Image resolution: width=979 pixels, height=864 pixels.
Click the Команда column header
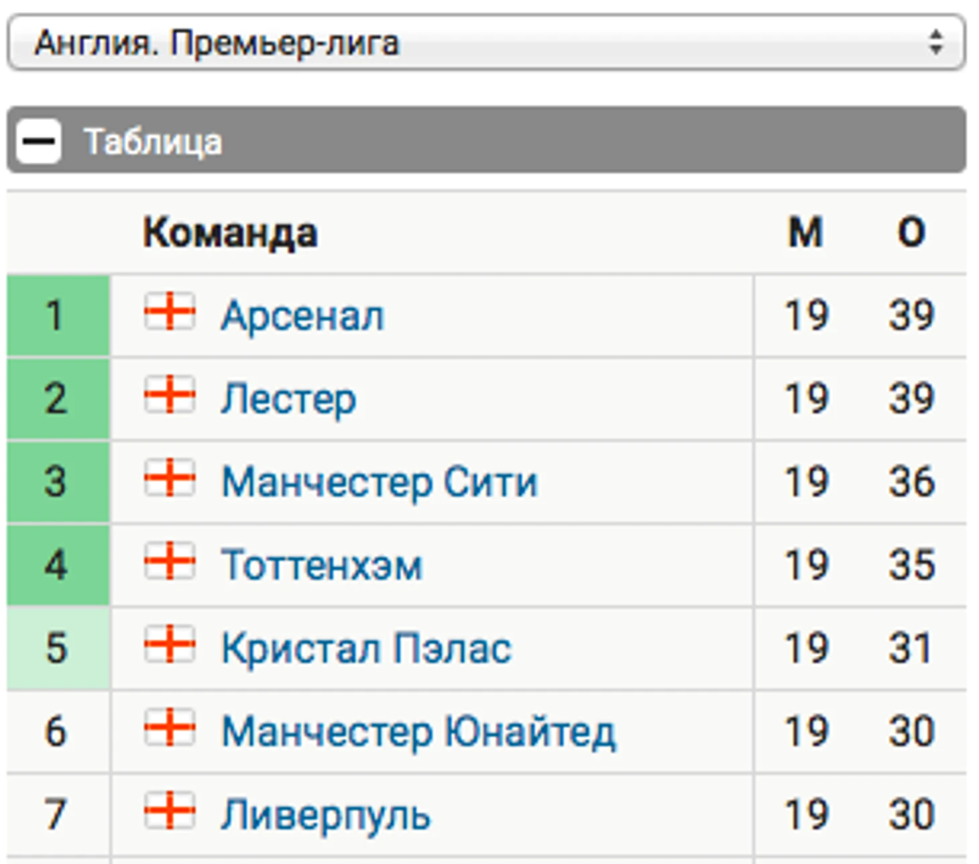[230, 233]
